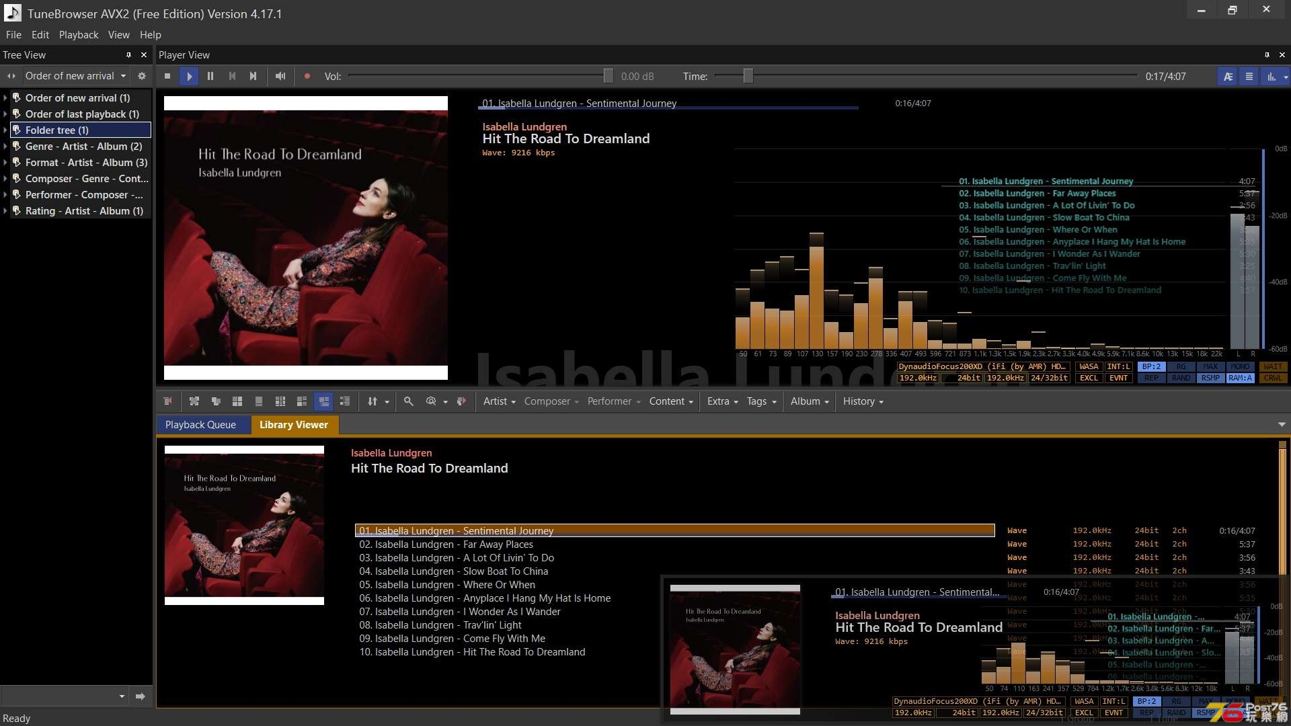Open the sort order dropdown arrow
The width and height of the screenshot is (1291, 726).
coord(387,402)
